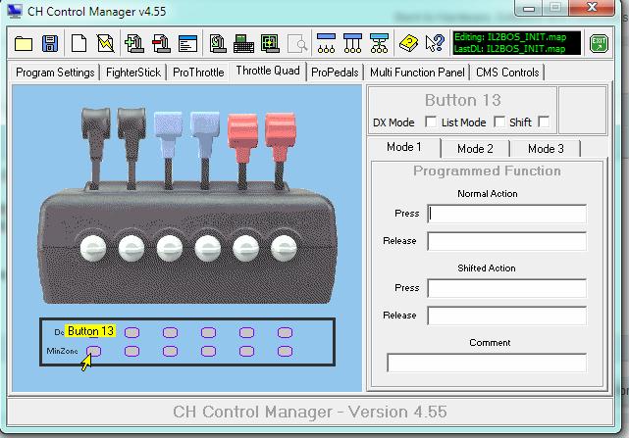The image size is (629, 438).
Task: Click the first white toggle switch
Action: (93, 248)
